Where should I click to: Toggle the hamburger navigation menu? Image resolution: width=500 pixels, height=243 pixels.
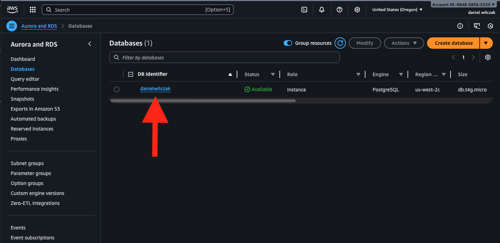(x=12, y=26)
